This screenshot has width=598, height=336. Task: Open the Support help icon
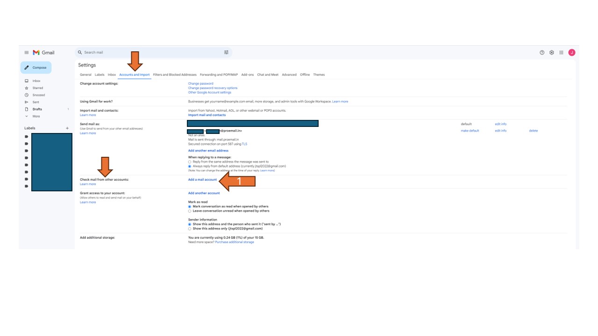pos(542,53)
